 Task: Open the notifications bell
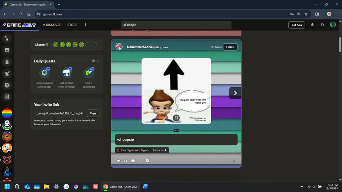(x=312, y=25)
